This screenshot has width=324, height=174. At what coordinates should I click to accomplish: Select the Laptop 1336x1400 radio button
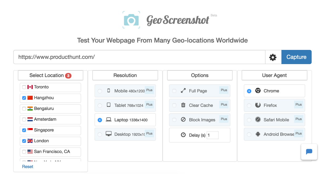click(100, 120)
